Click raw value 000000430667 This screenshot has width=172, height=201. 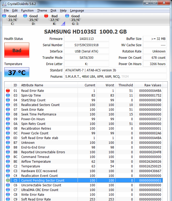(150, 171)
